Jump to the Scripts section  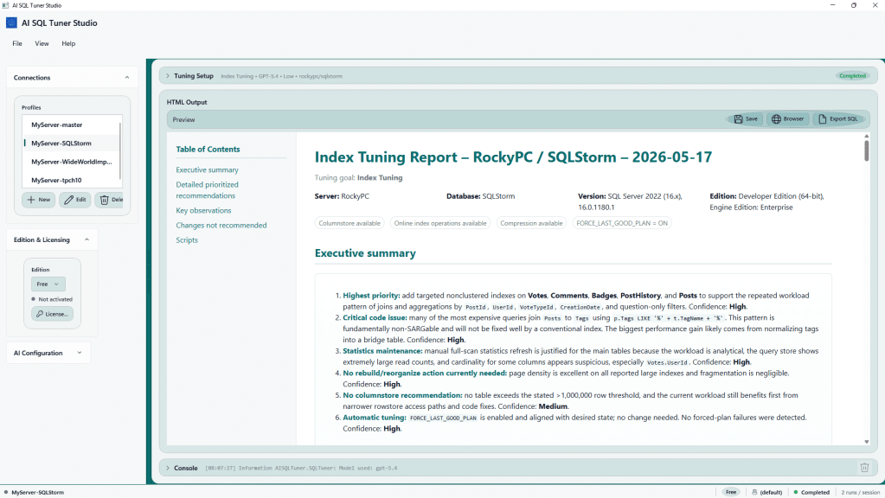pyautogui.click(x=187, y=239)
